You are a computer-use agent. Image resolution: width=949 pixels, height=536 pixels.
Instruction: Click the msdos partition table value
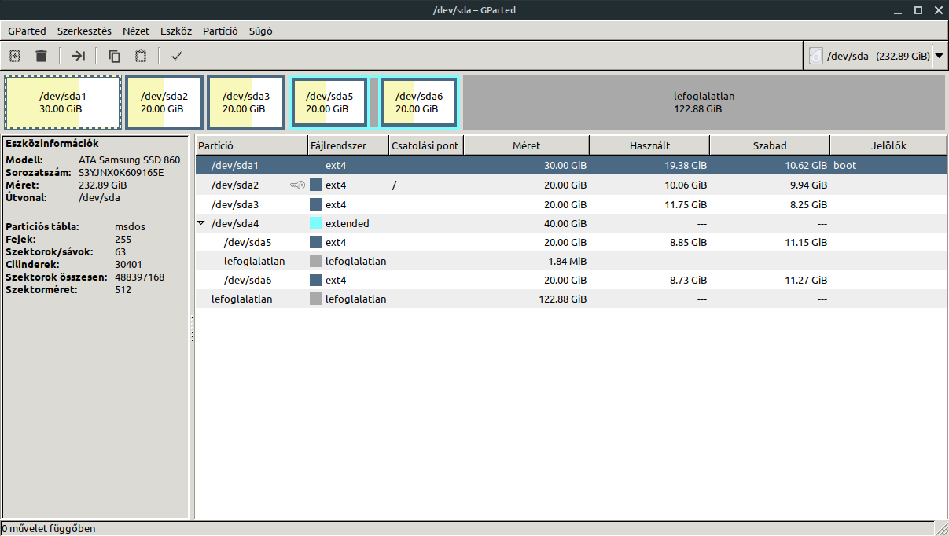[x=130, y=226]
